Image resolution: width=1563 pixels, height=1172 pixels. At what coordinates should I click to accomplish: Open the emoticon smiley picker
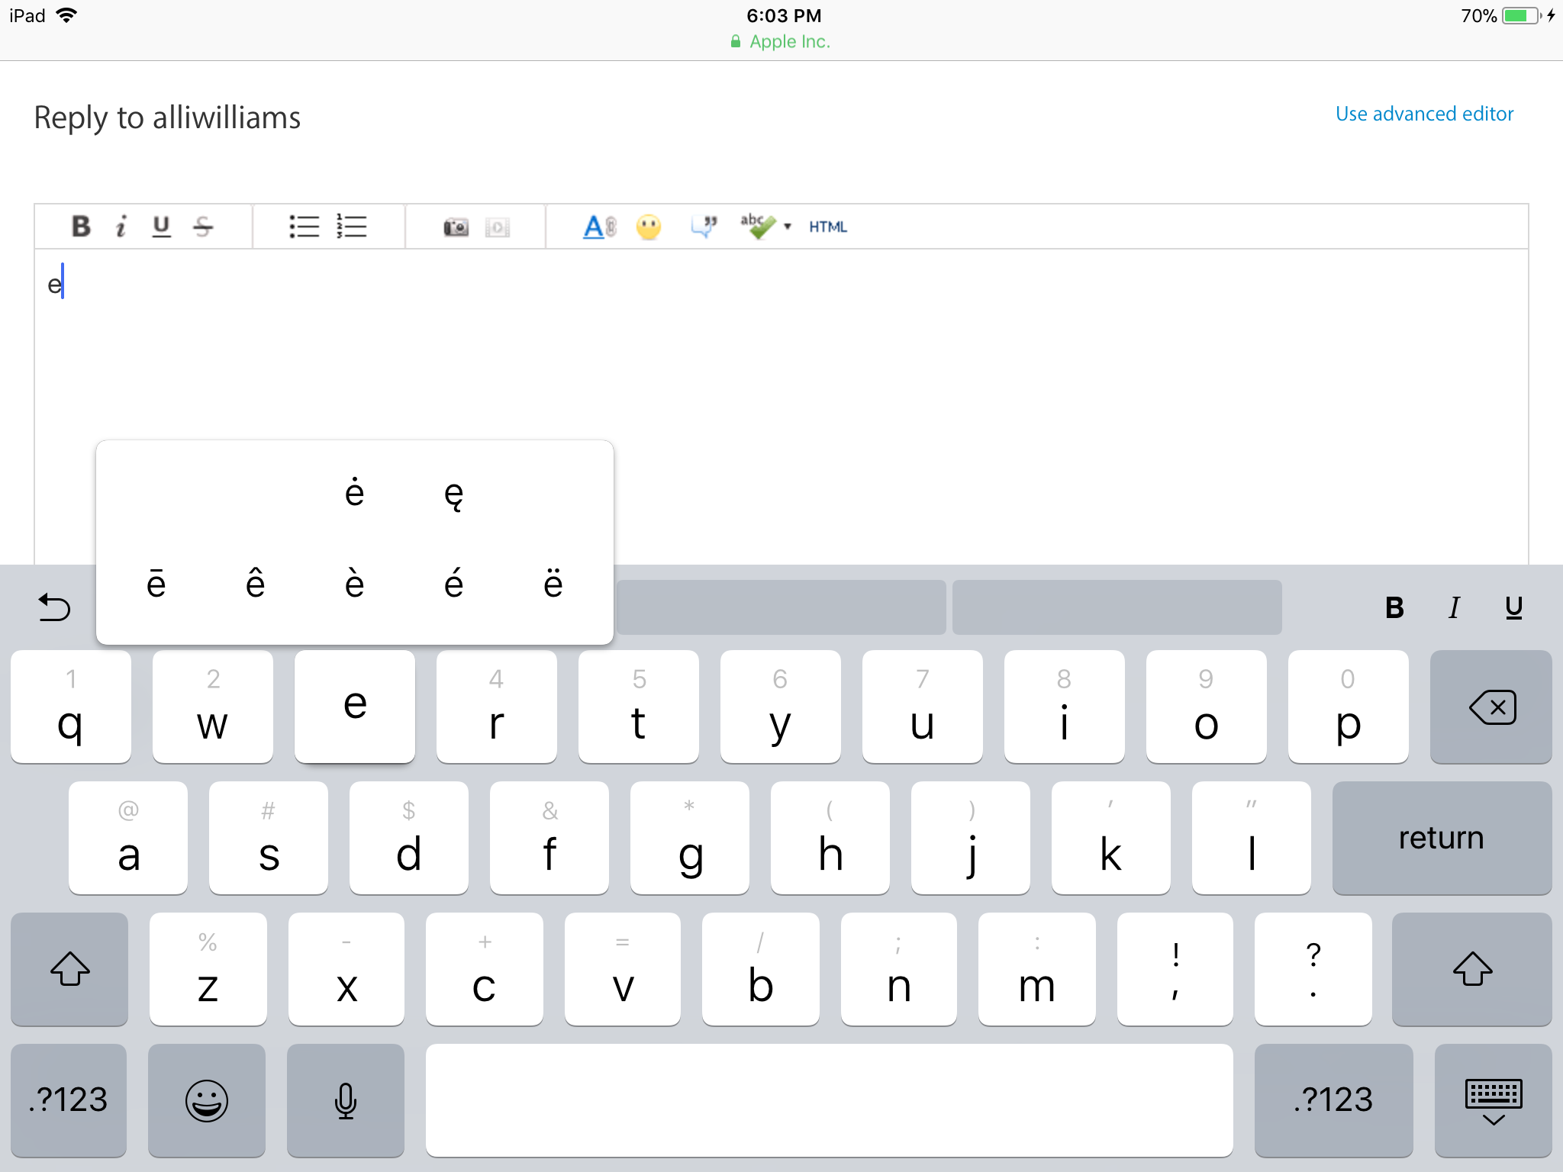click(649, 227)
